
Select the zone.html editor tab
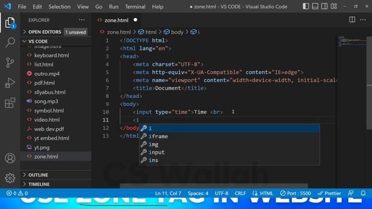116,20
